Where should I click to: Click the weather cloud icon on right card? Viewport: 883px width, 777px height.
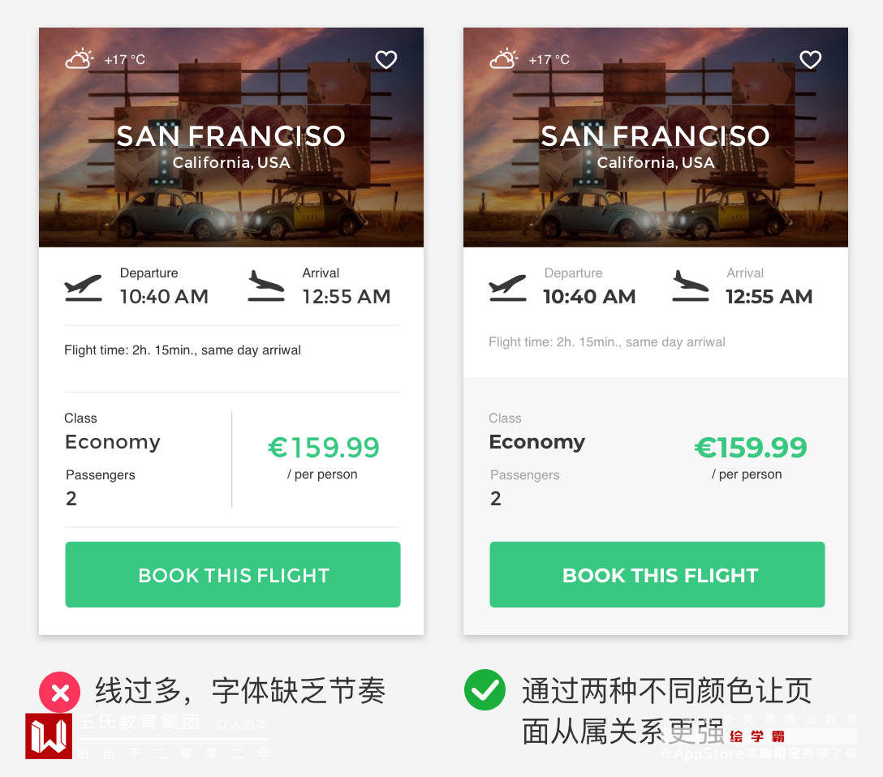[x=503, y=59]
